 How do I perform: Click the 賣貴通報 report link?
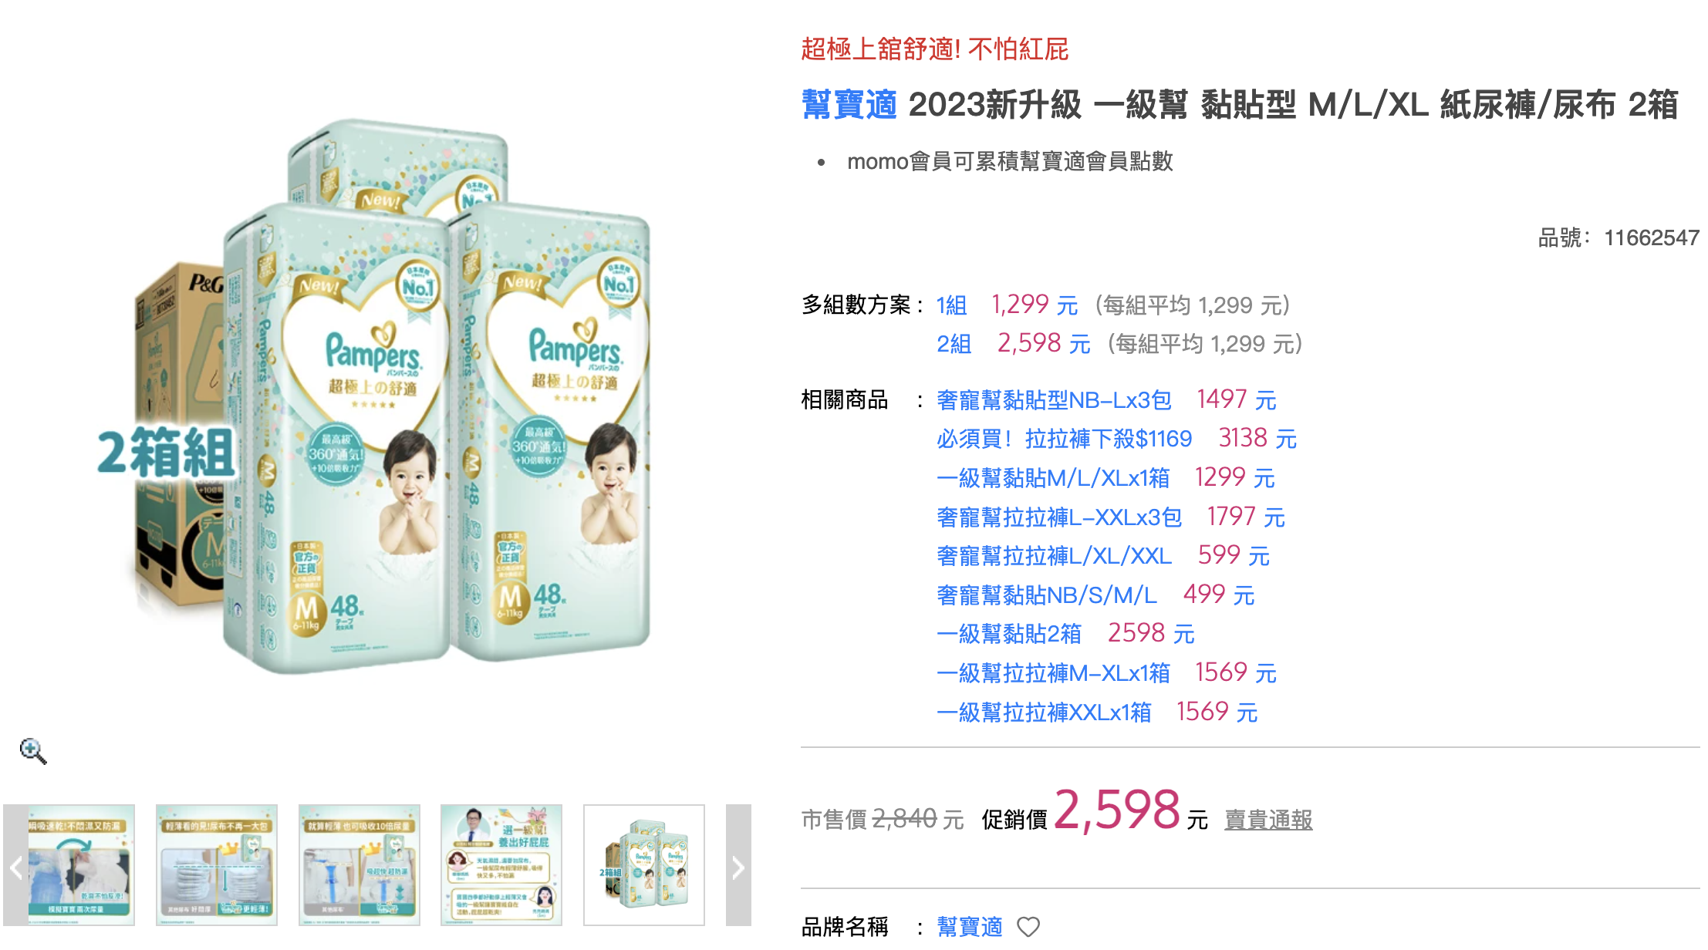click(x=1268, y=820)
